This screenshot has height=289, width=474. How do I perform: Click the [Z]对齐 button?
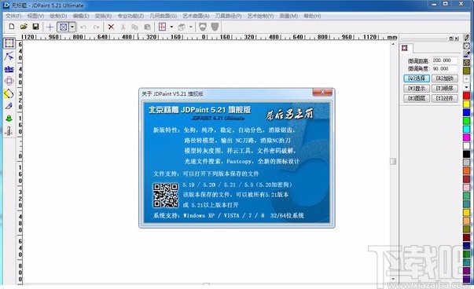445,98
